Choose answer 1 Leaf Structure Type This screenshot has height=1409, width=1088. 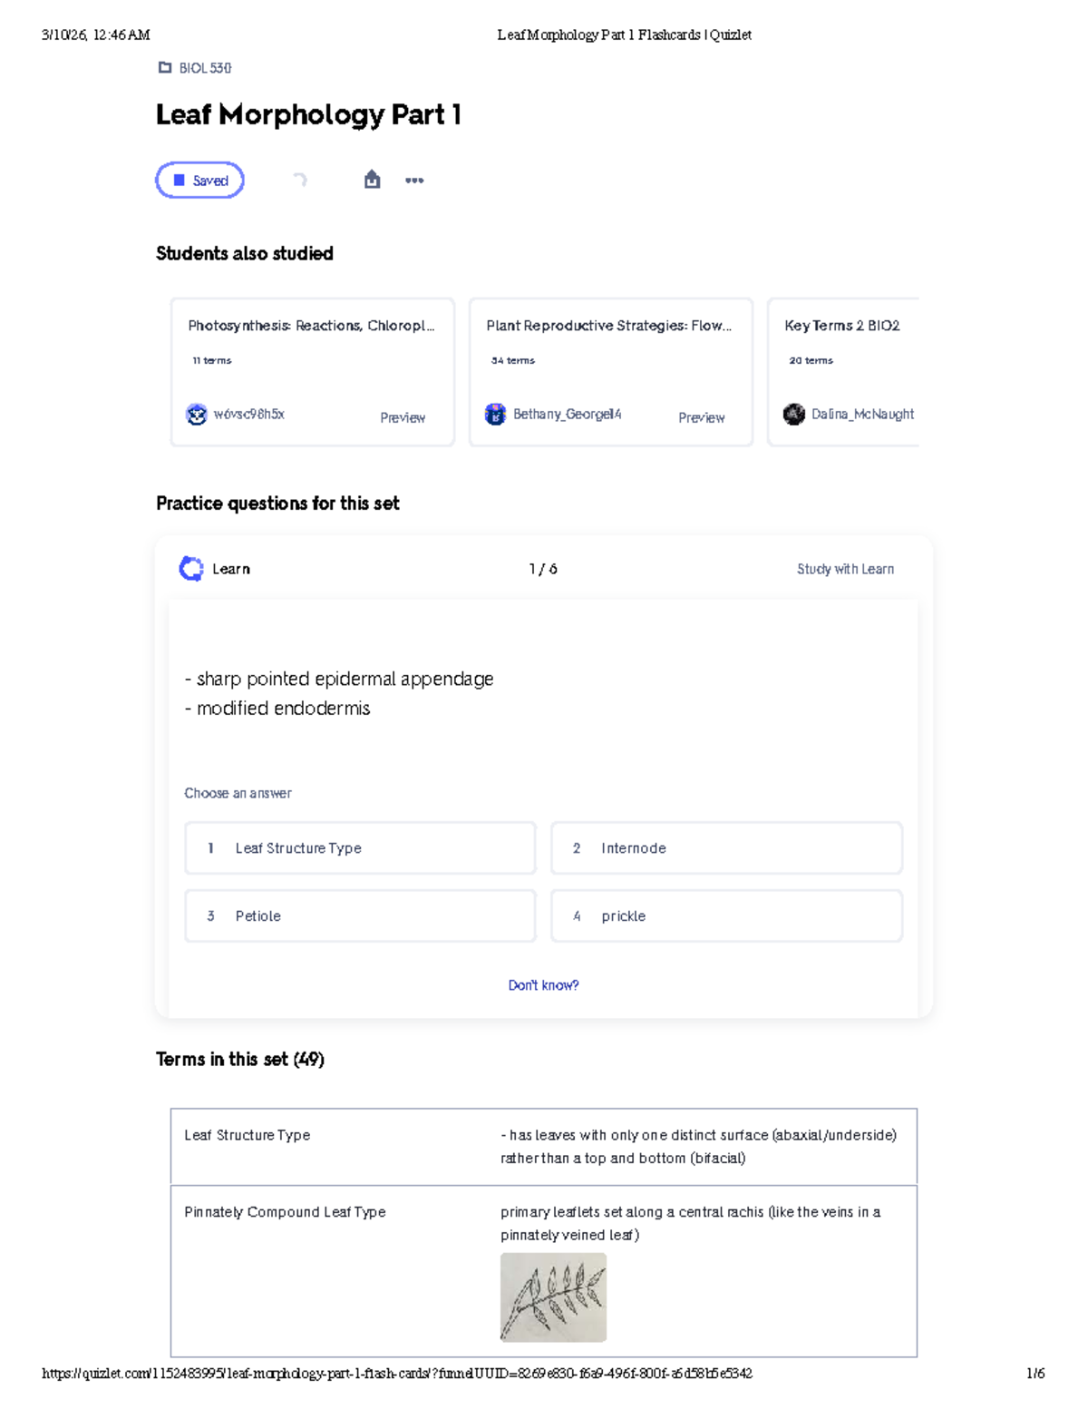(x=360, y=848)
